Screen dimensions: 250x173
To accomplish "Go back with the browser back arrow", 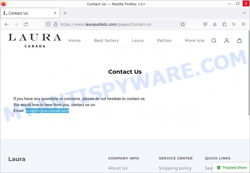I will click(x=7, y=24).
